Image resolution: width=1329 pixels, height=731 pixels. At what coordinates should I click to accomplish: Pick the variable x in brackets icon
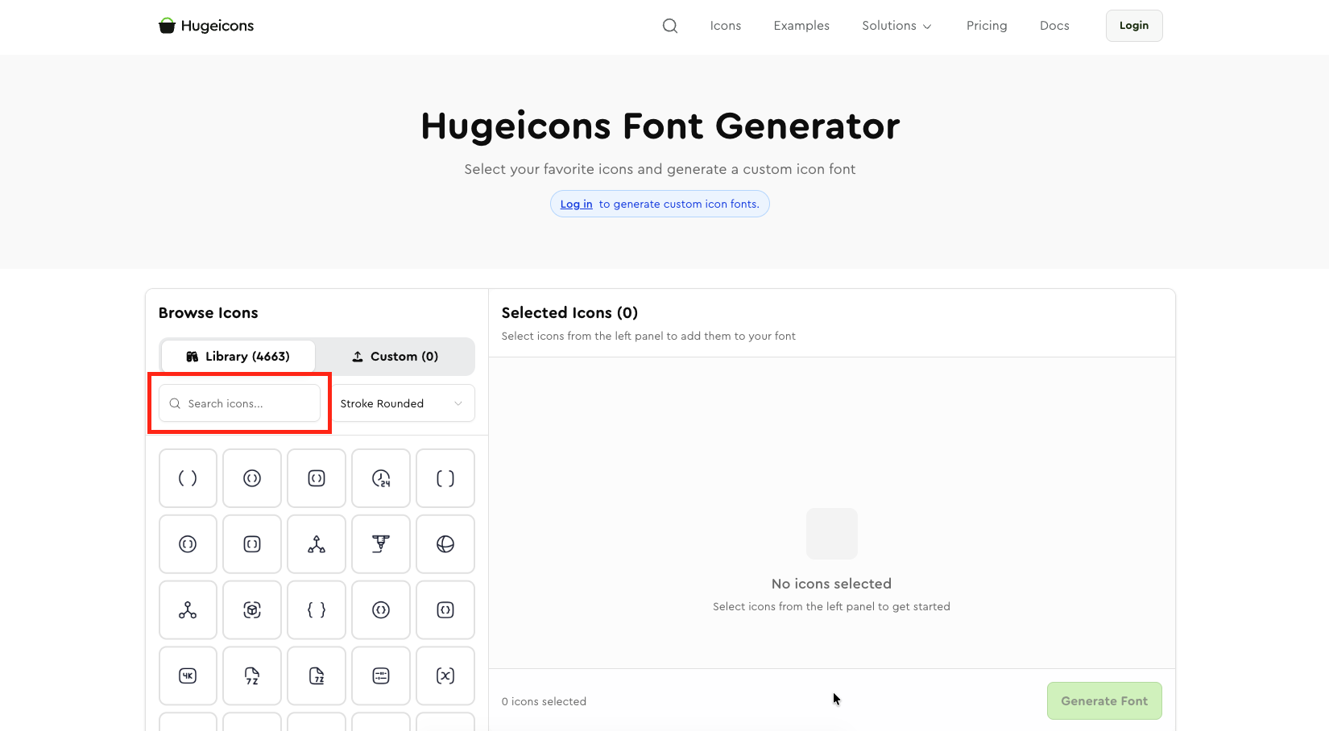pos(445,676)
